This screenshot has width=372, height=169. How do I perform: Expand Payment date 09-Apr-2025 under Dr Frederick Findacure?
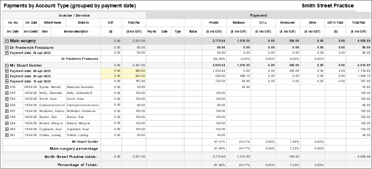[7, 53]
